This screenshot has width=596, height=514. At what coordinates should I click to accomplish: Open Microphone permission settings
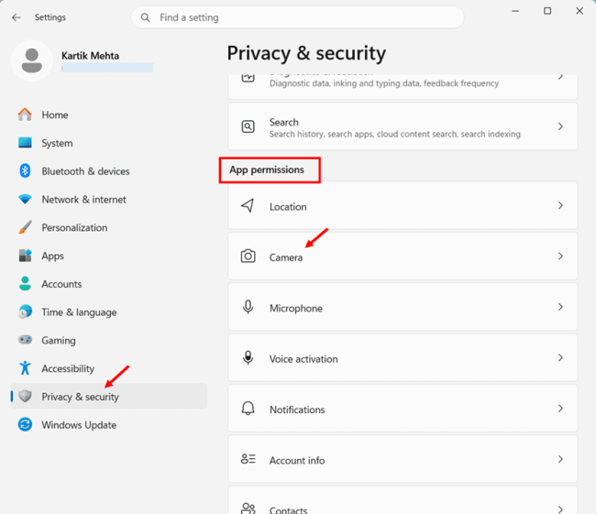pos(403,307)
